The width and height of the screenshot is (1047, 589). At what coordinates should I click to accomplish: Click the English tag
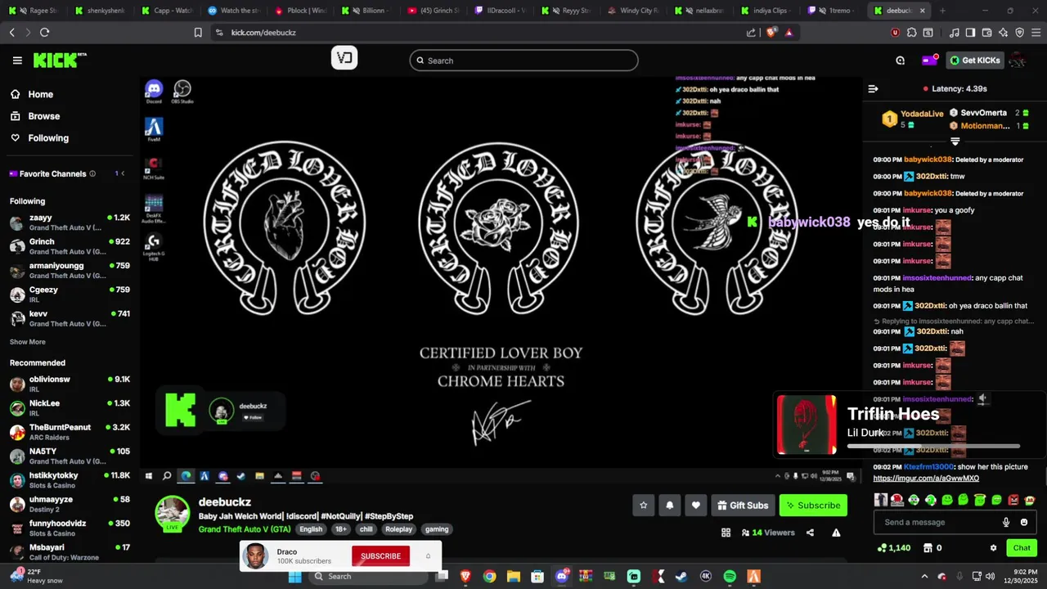pyautogui.click(x=311, y=529)
